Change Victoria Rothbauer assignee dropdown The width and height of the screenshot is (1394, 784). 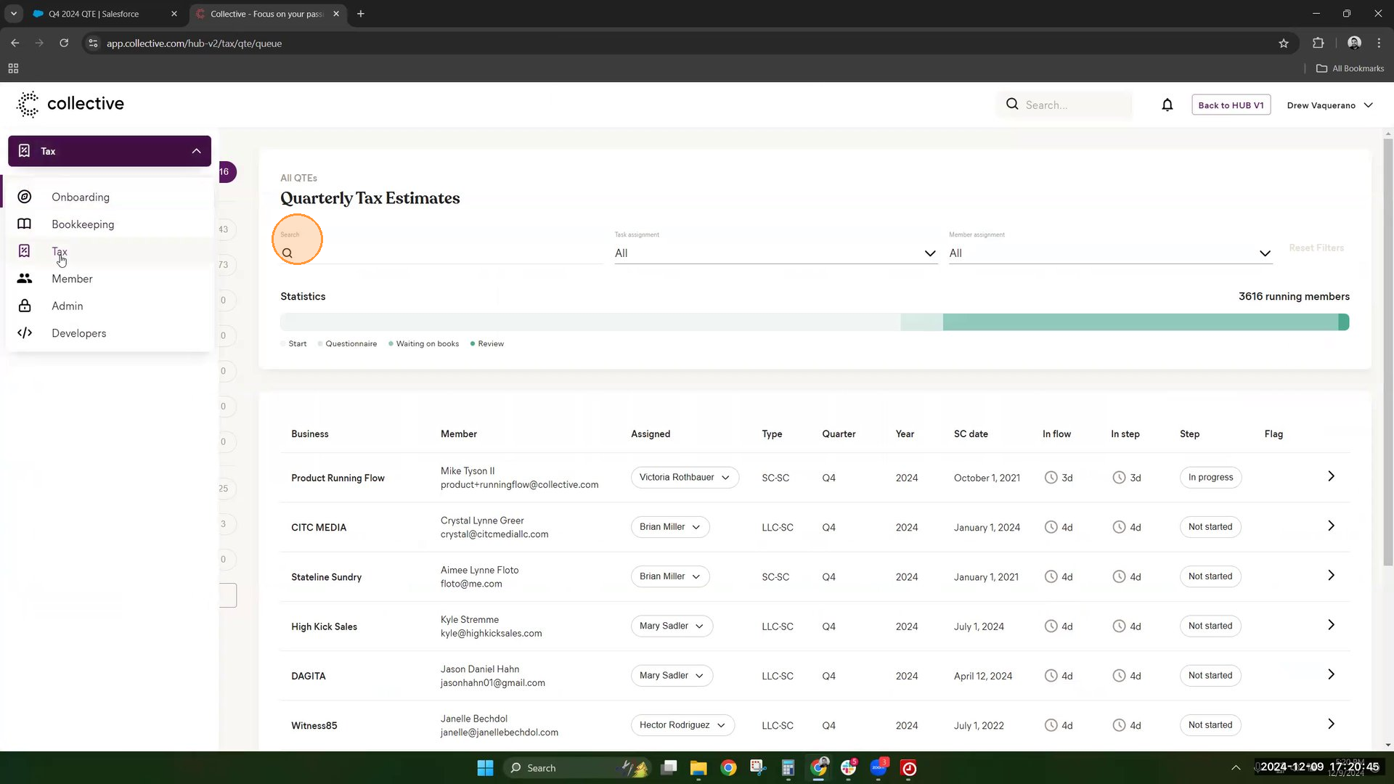[x=684, y=478]
